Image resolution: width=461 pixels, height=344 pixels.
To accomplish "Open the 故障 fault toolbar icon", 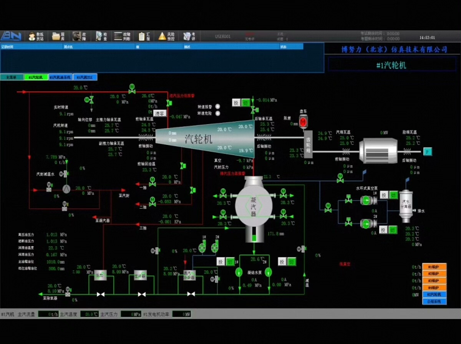I will pos(80,36).
